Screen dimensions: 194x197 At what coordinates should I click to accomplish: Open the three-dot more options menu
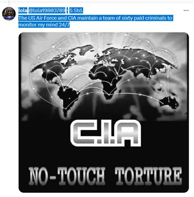186,11
